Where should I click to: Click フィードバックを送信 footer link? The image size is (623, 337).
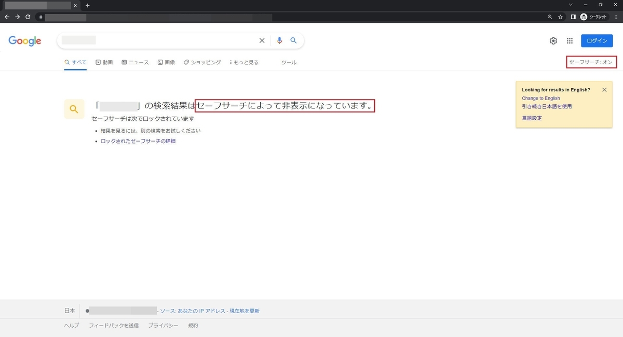point(114,326)
